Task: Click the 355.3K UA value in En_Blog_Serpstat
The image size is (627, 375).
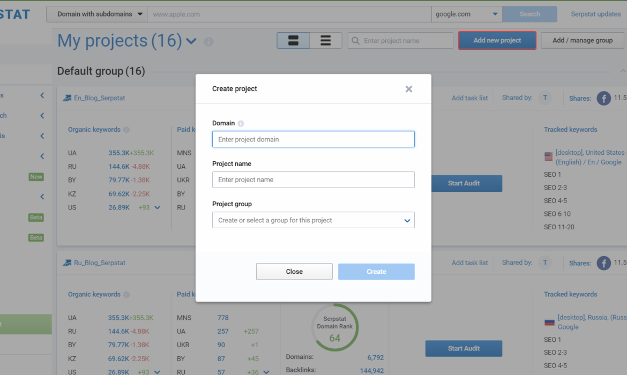Action: click(x=119, y=153)
